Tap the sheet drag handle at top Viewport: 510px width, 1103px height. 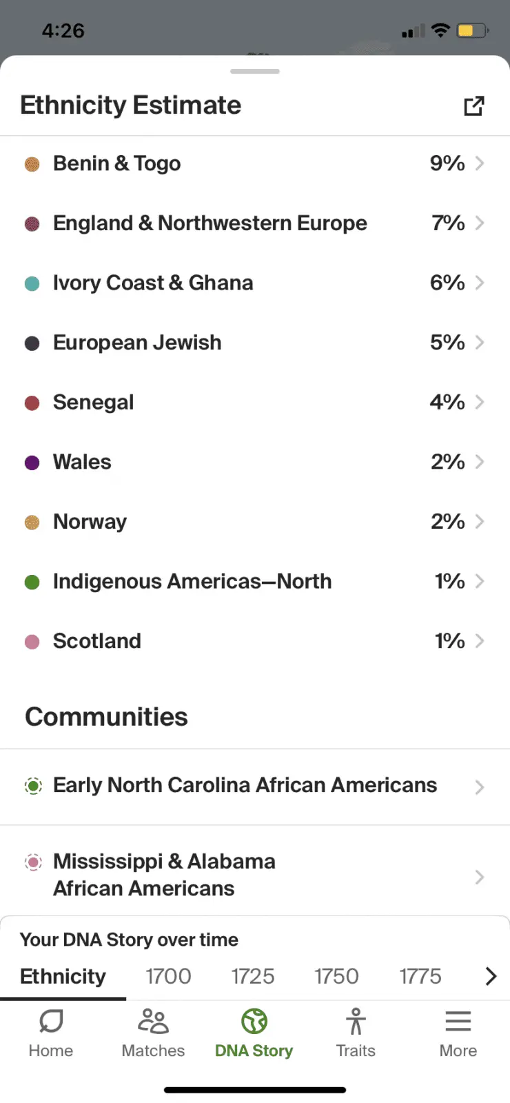255,71
